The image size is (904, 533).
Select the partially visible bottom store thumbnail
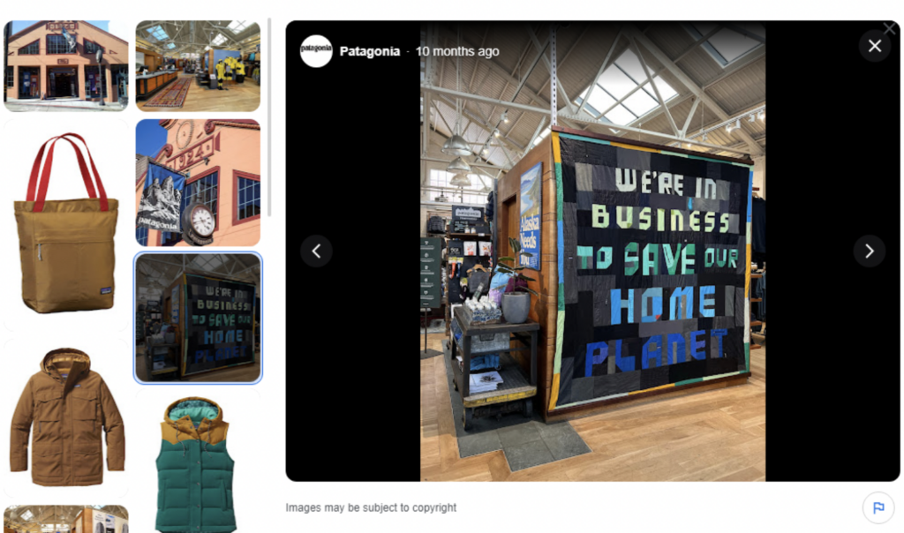coord(66,519)
